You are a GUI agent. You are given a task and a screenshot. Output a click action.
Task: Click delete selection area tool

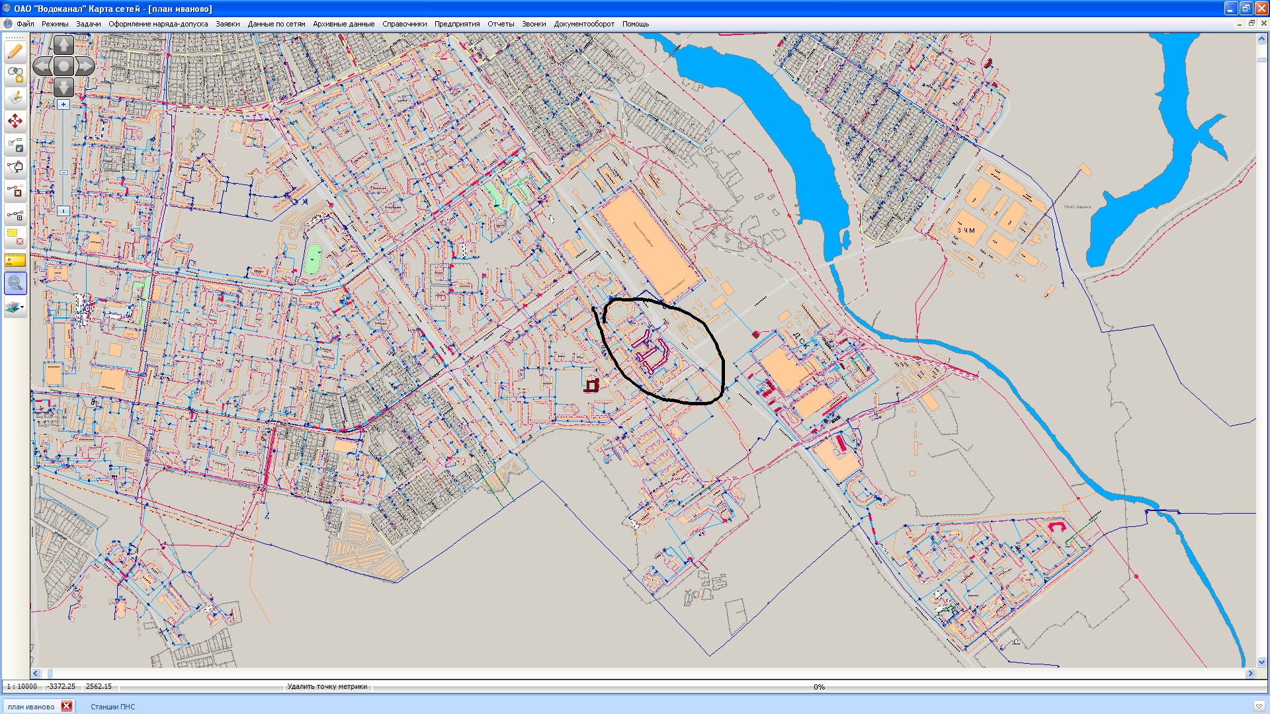pyautogui.click(x=15, y=237)
